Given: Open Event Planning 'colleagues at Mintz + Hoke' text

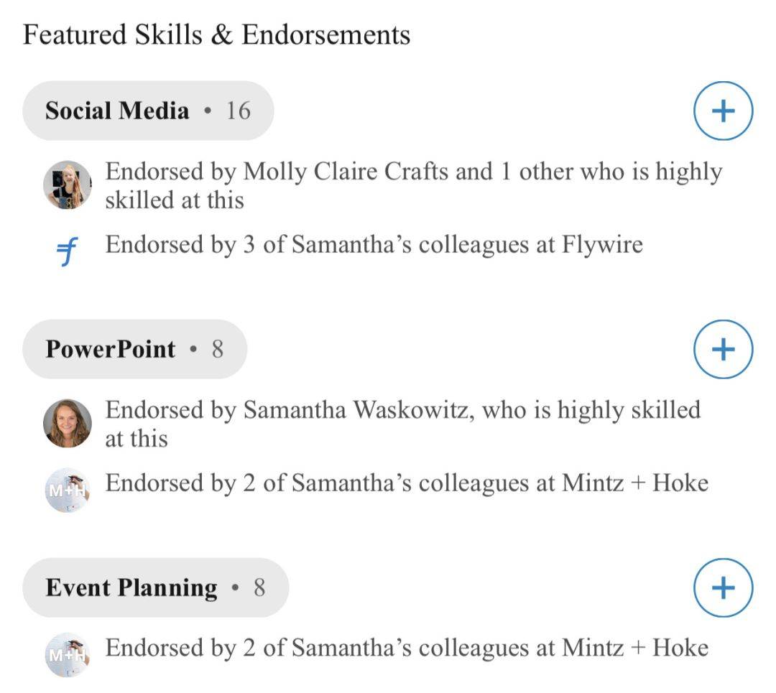Looking at the screenshot, I should [407, 648].
